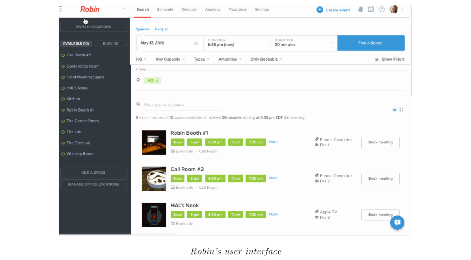Click the notifications bell icon
The height and width of the screenshot is (260, 471).
(x=360, y=9)
